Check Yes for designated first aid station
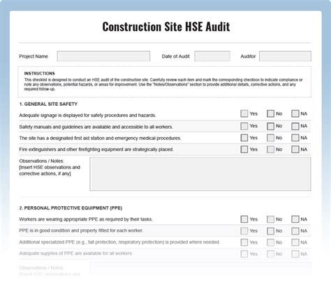Viewport: 331px width, 282px height. tap(244, 138)
